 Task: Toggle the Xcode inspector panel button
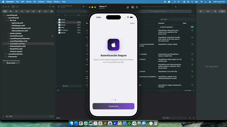(x=224, y=6)
